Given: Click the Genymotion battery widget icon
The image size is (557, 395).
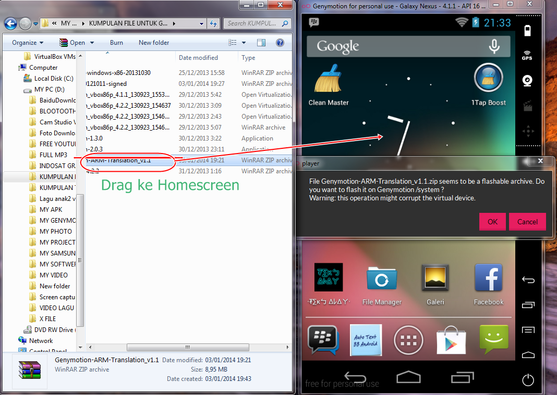Looking at the screenshot, I should (x=527, y=31).
